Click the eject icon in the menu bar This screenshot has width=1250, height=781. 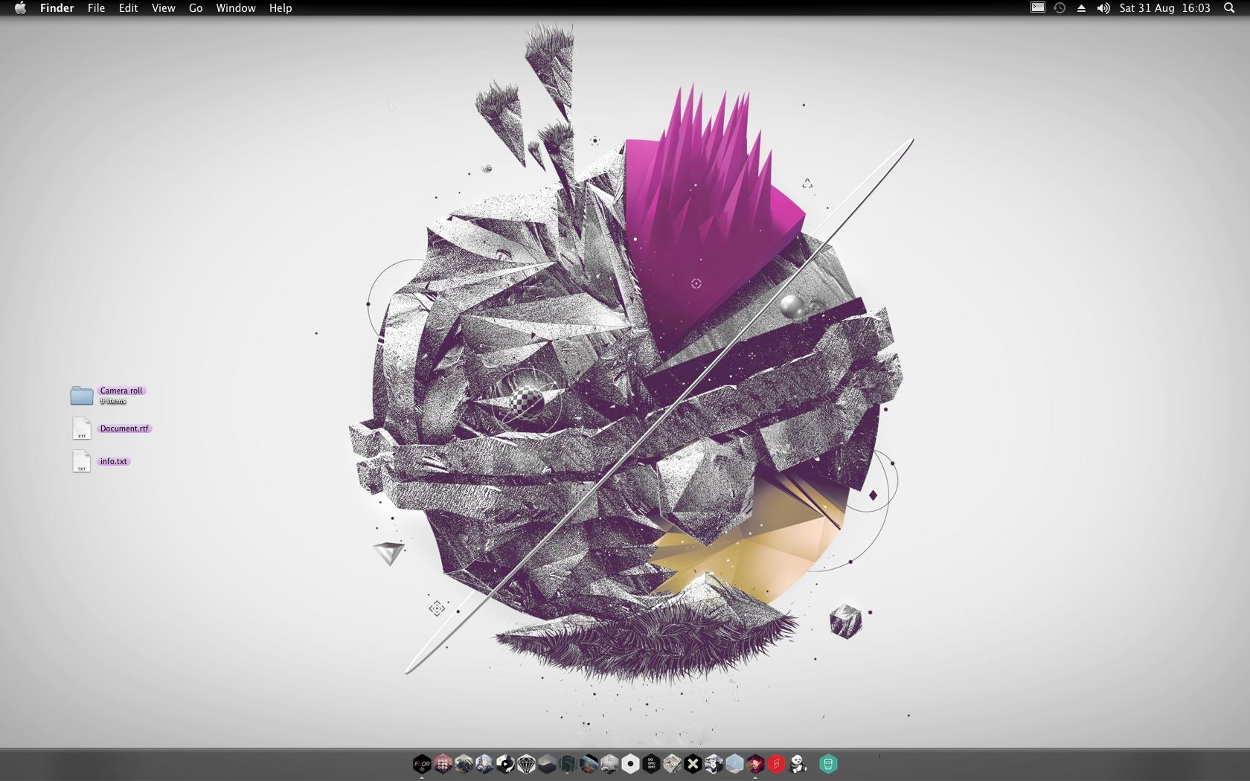click(x=1081, y=8)
